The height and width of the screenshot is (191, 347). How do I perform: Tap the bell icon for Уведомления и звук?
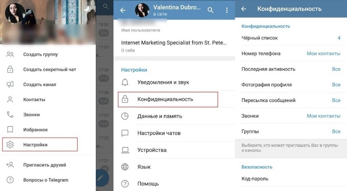[x=125, y=82]
